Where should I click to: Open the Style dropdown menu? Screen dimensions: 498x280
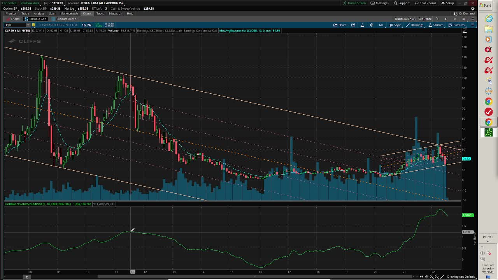(395, 25)
